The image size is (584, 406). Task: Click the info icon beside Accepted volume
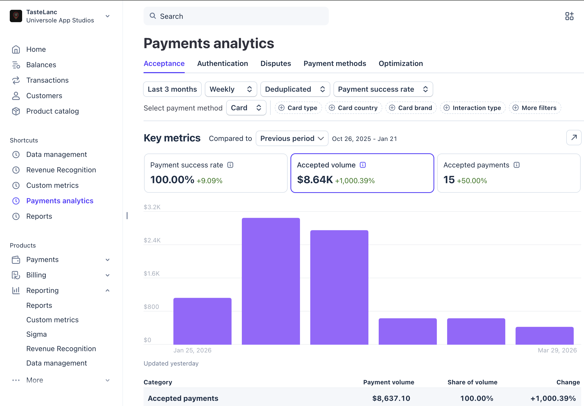tap(363, 165)
